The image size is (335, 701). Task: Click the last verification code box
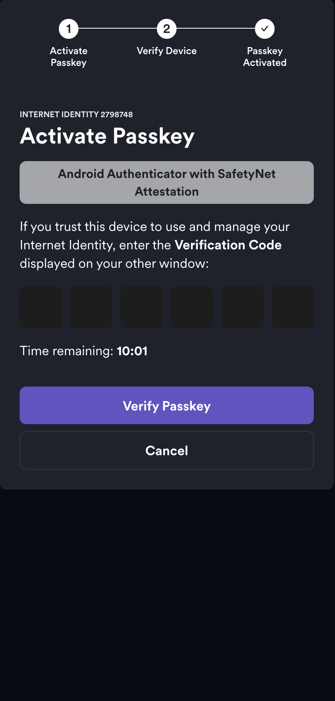[x=293, y=307]
